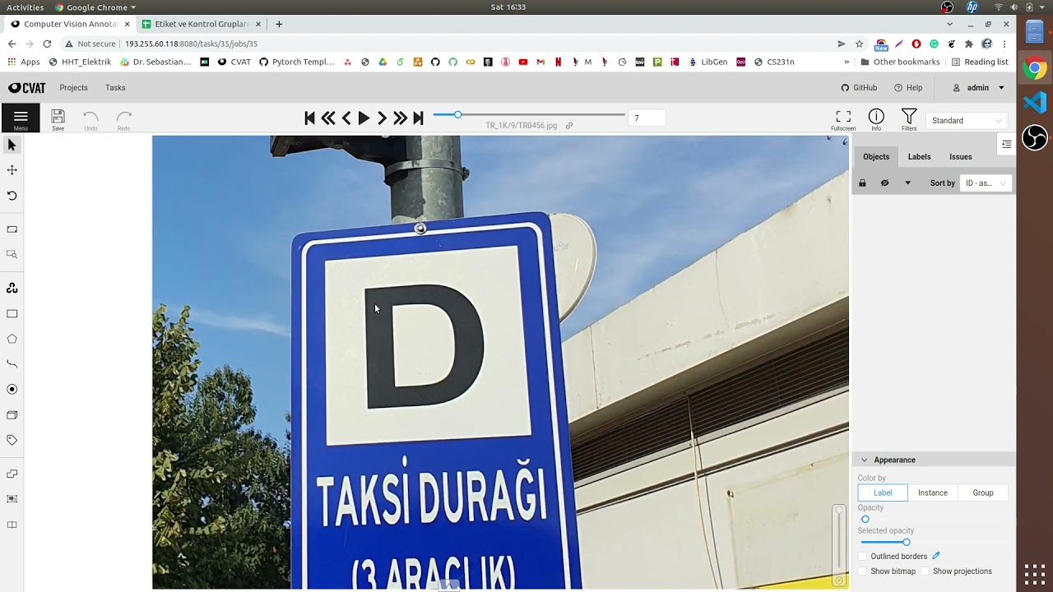Click the Undo button

click(90, 119)
